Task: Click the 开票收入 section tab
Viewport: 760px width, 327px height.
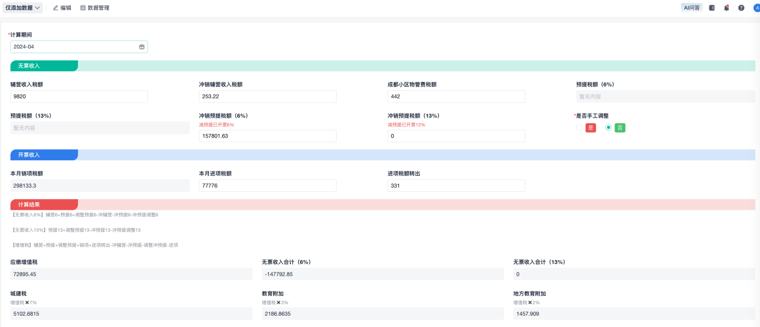Action: 44,155
